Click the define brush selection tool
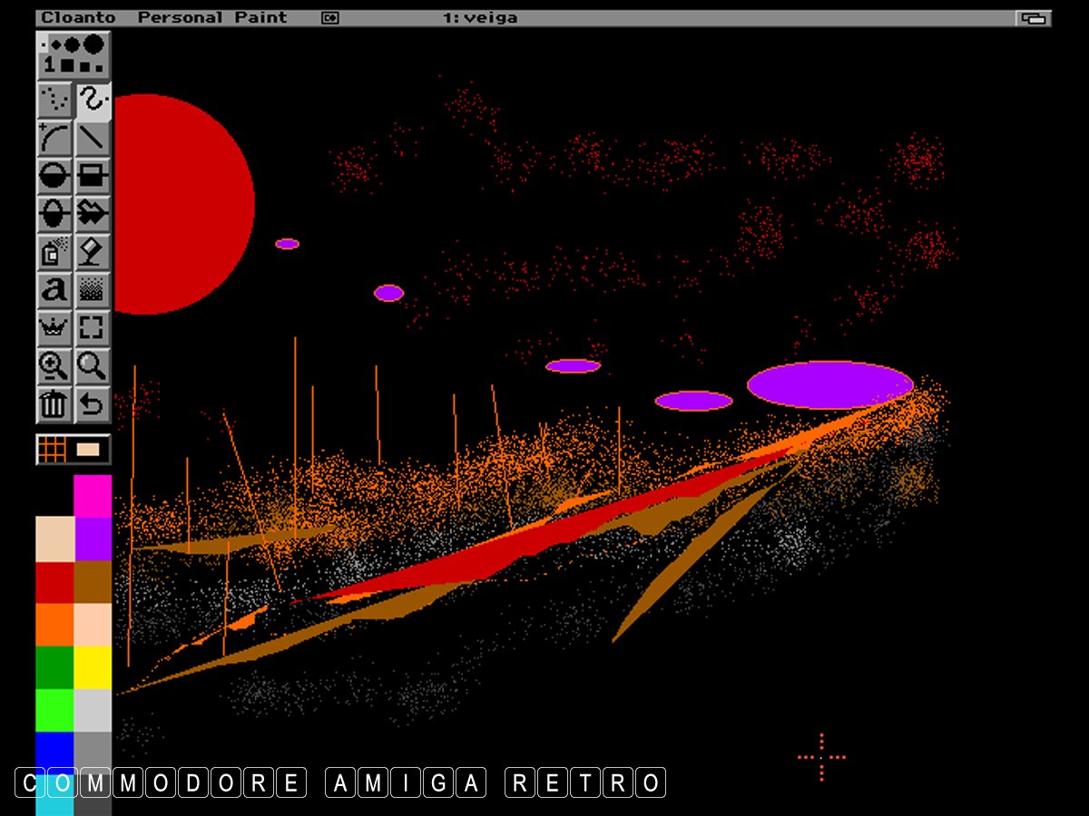1089x816 pixels. 93,327
